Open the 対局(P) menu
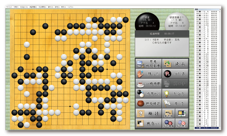Viewport: 227px width, 136px height. coord(16,7)
